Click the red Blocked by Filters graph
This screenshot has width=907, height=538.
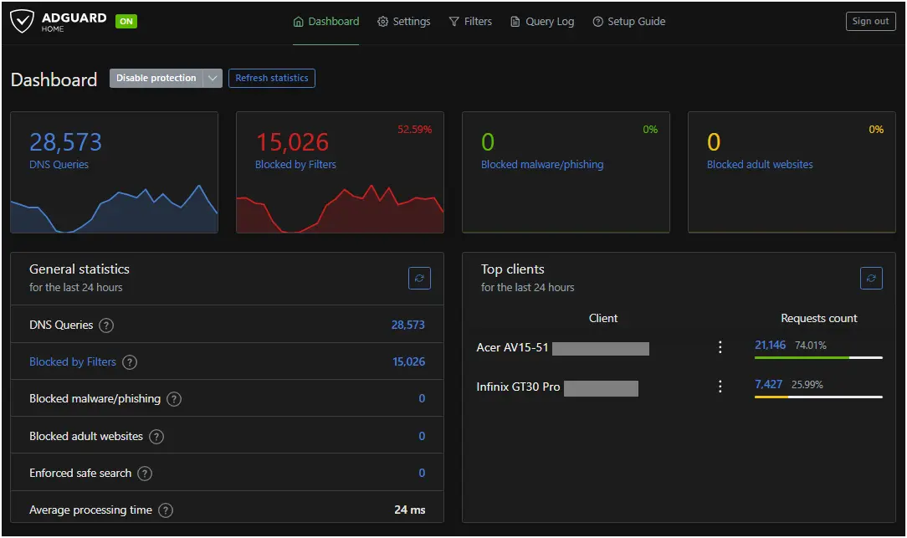coord(340,209)
